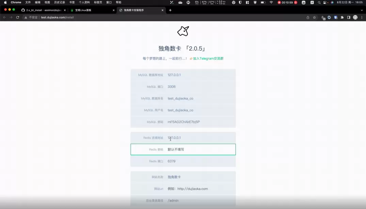Share this page via the share icon
Viewport: 366px width, 209px height.
[x=308, y=17]
